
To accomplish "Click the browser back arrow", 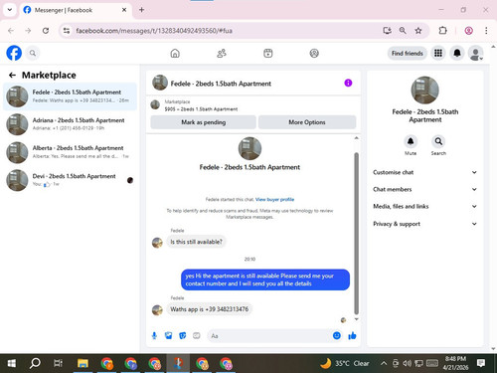I will click(x=11, y=31).
